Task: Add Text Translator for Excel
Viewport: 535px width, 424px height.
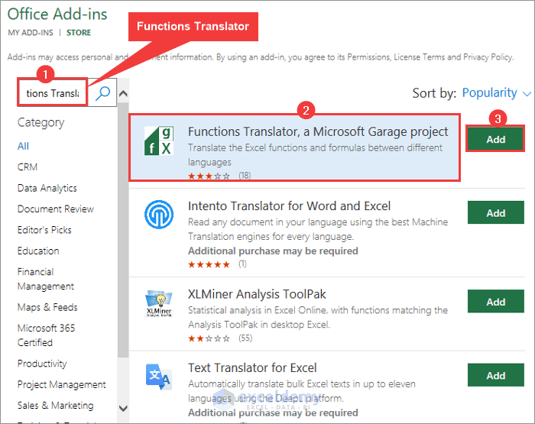Action: coord(495,375)
